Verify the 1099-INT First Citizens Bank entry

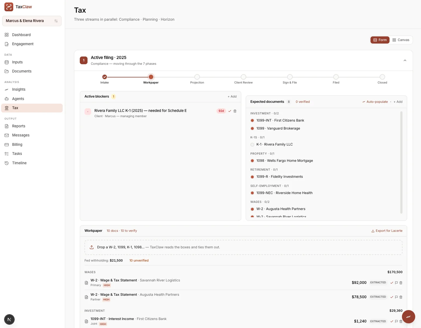pos(391,321)
